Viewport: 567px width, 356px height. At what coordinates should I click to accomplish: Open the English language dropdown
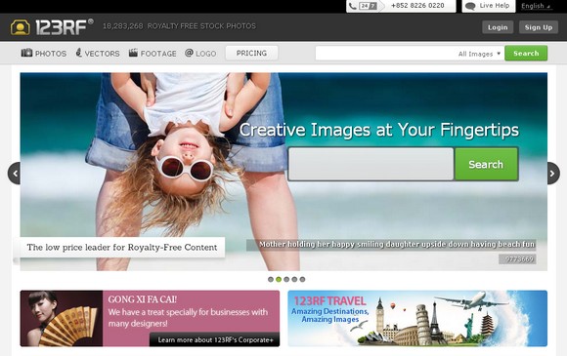(x=536, y=6)
